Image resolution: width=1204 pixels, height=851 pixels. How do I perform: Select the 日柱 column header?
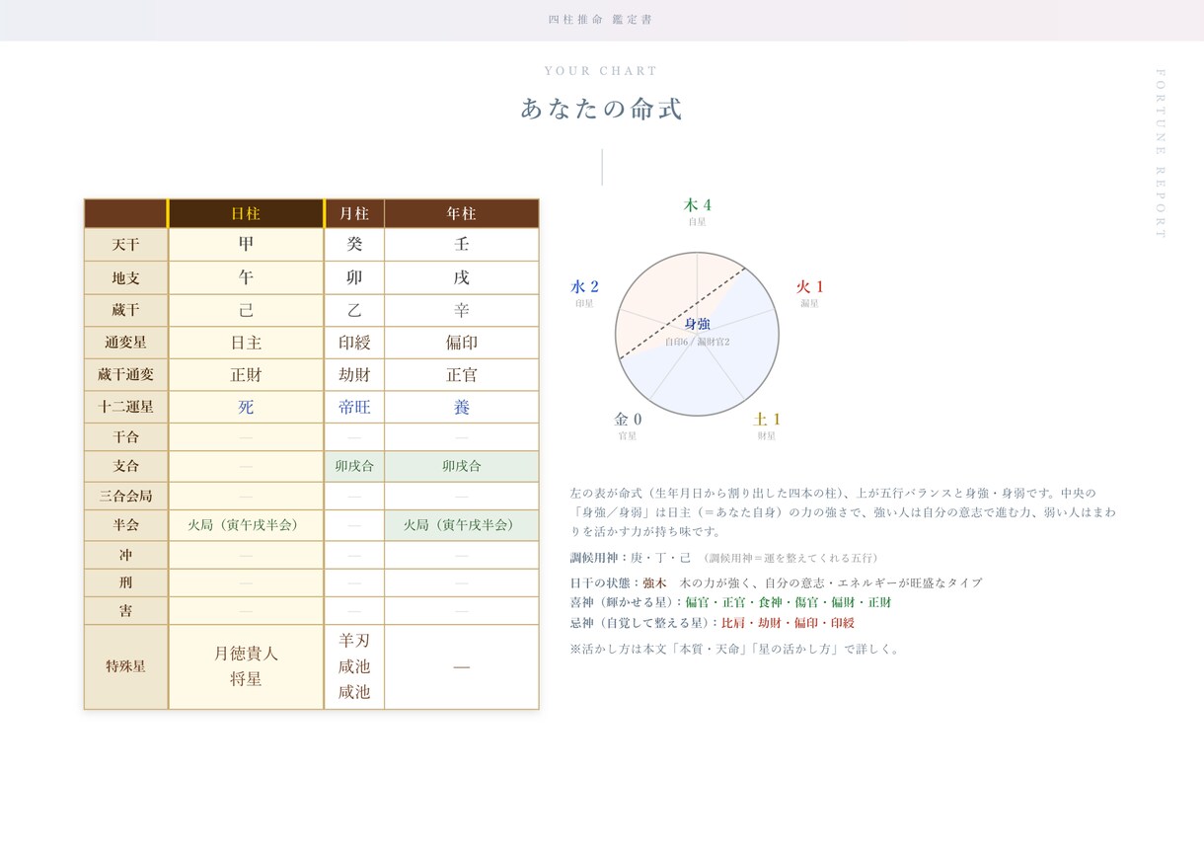[246, 213]
